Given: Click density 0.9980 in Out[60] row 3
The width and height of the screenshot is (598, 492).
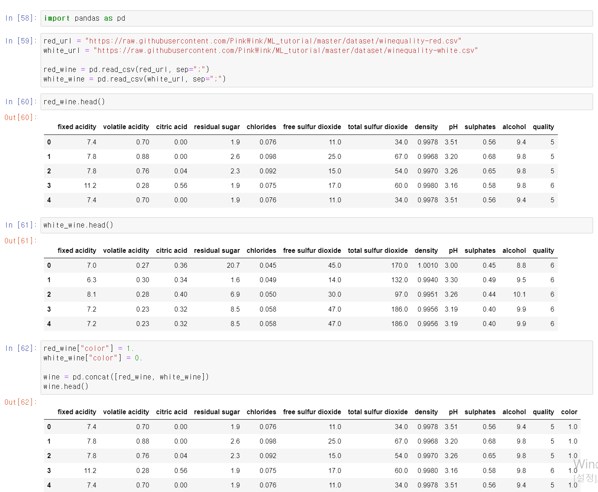Looking at the screenshot, I should click(428, 185).
